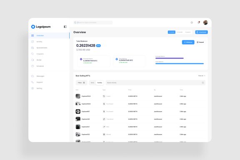Screen dimensions: 240x160
Task: Click the Time column header
Action: [181, 90]
